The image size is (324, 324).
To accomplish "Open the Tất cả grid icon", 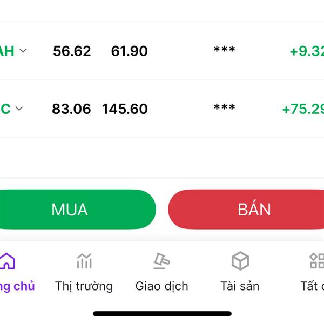I will tap(317, 261).
